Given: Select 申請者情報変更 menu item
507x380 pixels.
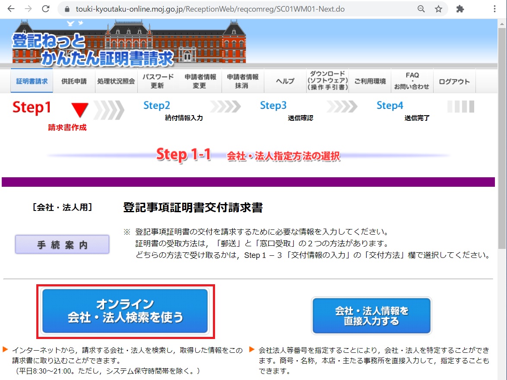Looking at the screenshot, I should point(200,81).
